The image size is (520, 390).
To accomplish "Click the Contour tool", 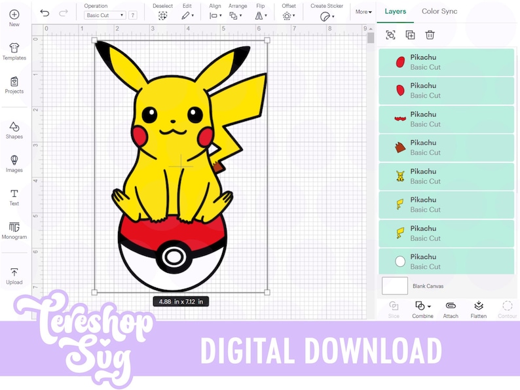I will [x=507, y=310].
